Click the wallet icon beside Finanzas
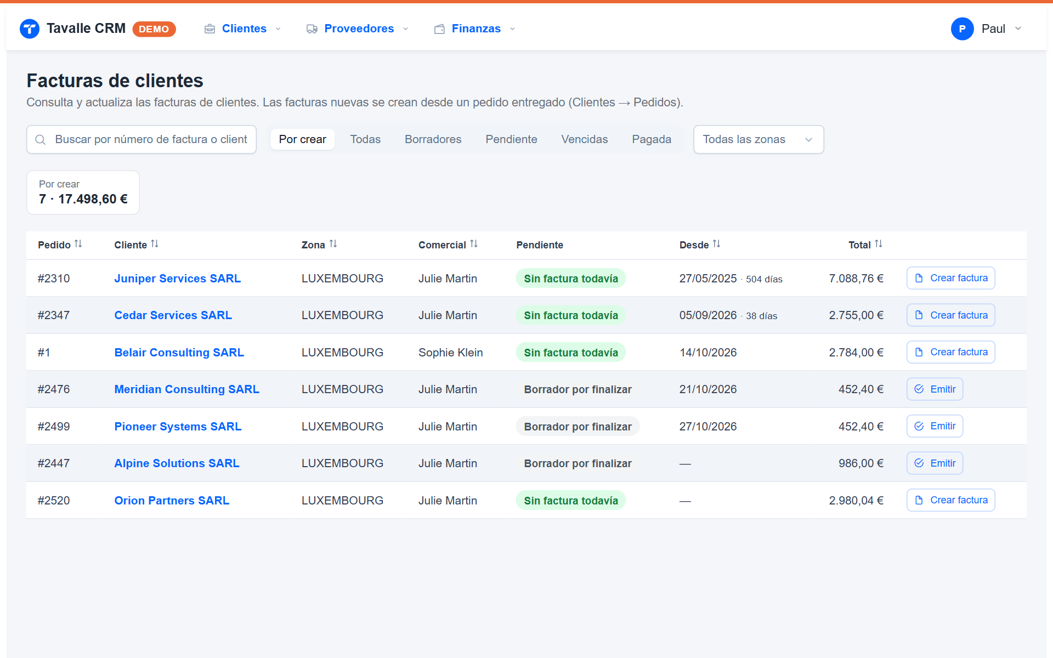Image resolution: width=1053 pixels, height=658 pixels. coord(439,29)
